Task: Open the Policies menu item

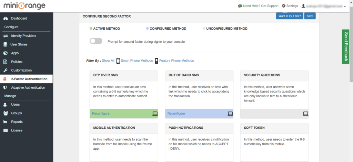Action: tap(17, 62)
